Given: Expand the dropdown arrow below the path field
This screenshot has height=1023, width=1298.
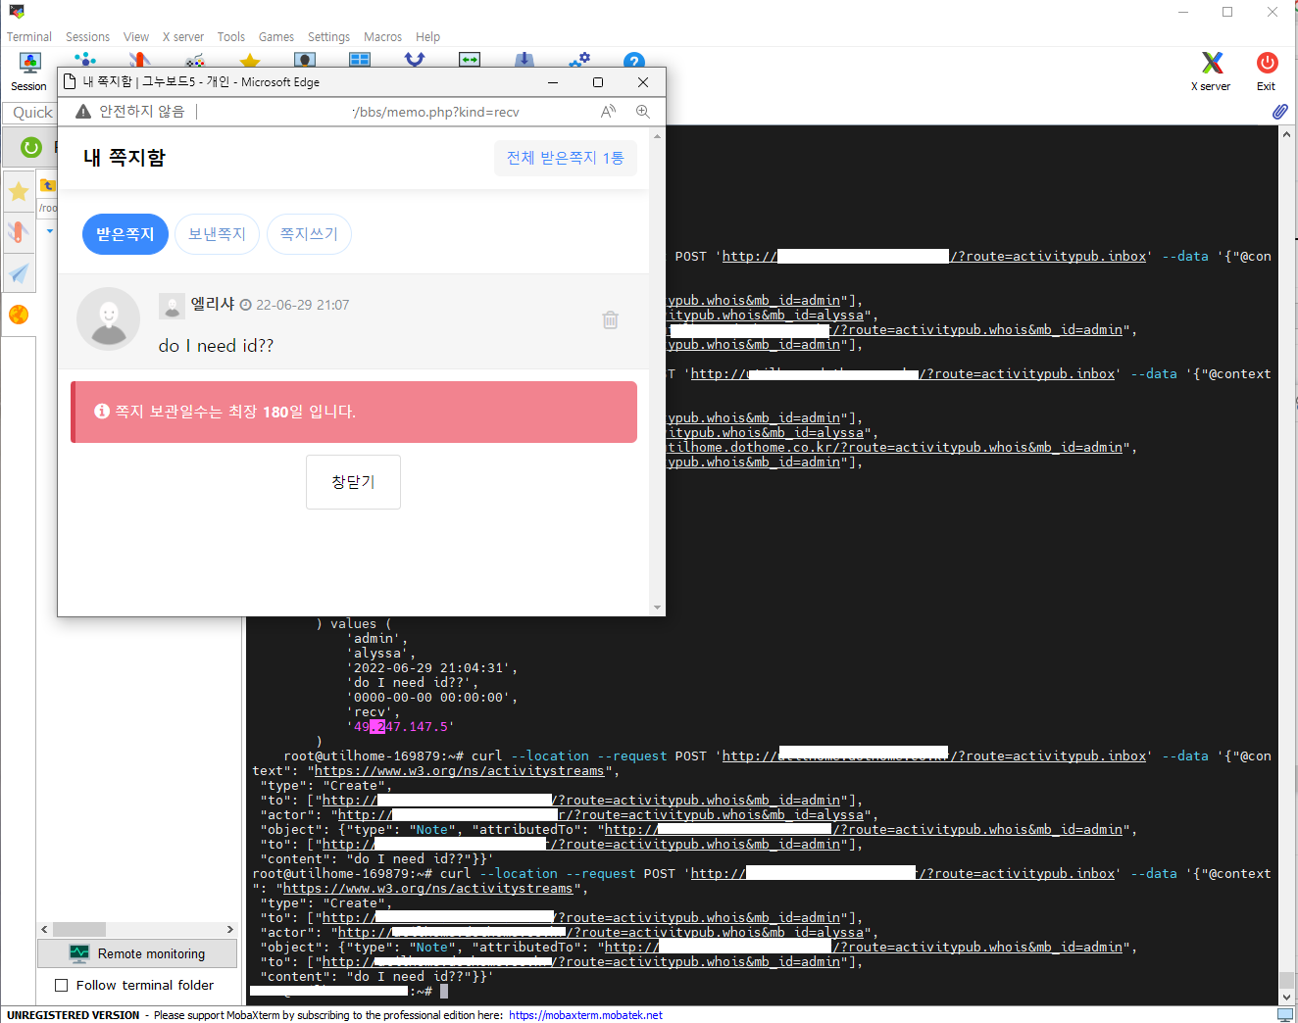Looking at the screenshot, I should [50, 231].
